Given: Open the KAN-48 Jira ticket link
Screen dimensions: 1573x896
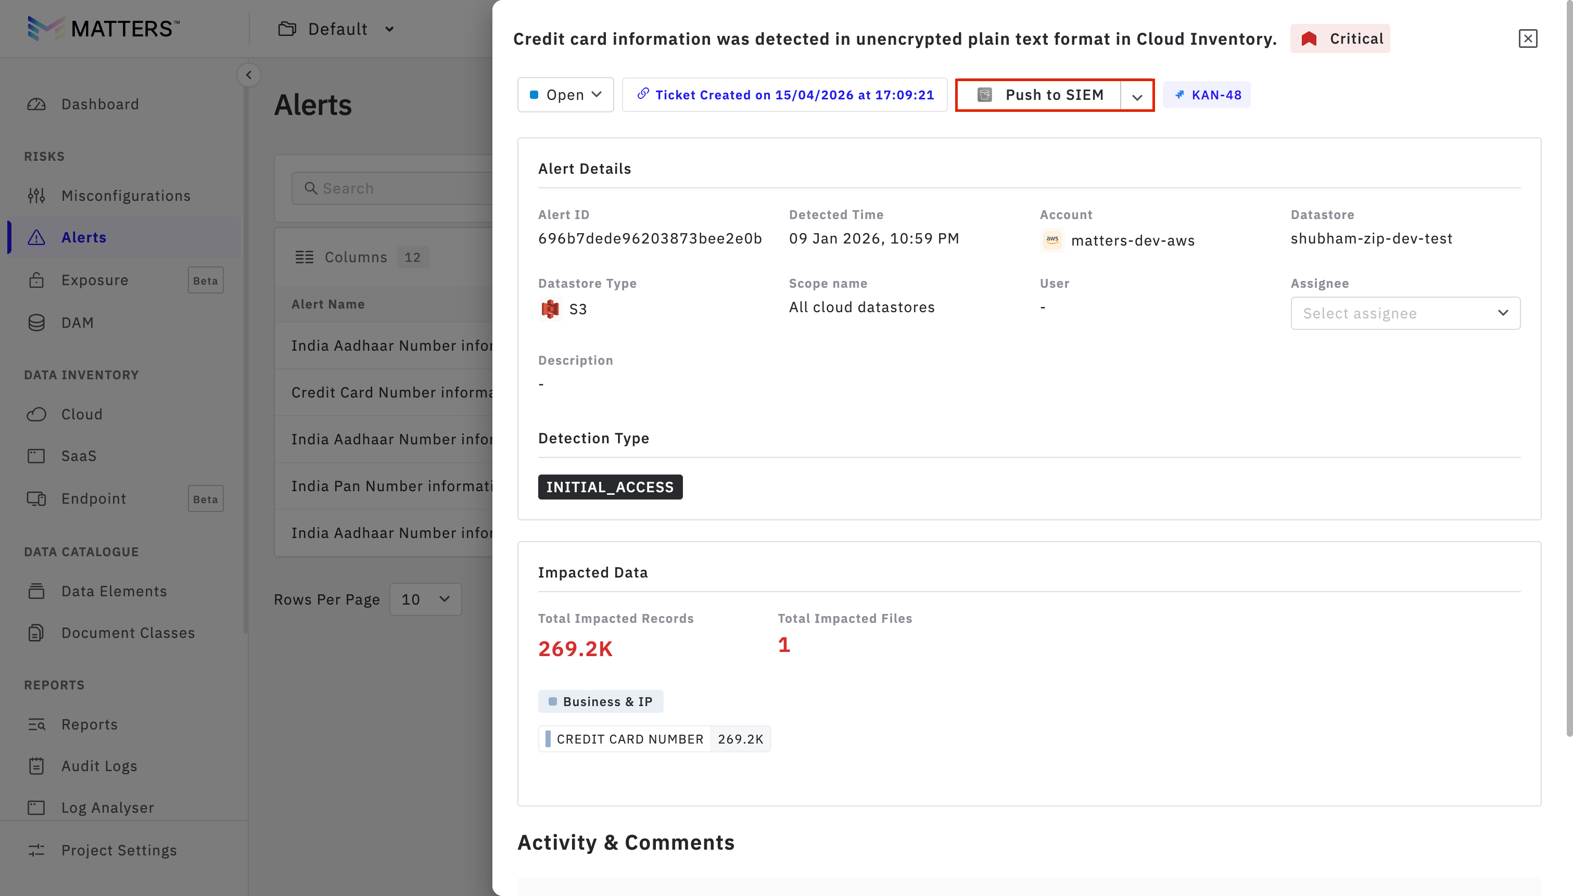Looking at the screenshot, I should click(x=1207, y=95).
